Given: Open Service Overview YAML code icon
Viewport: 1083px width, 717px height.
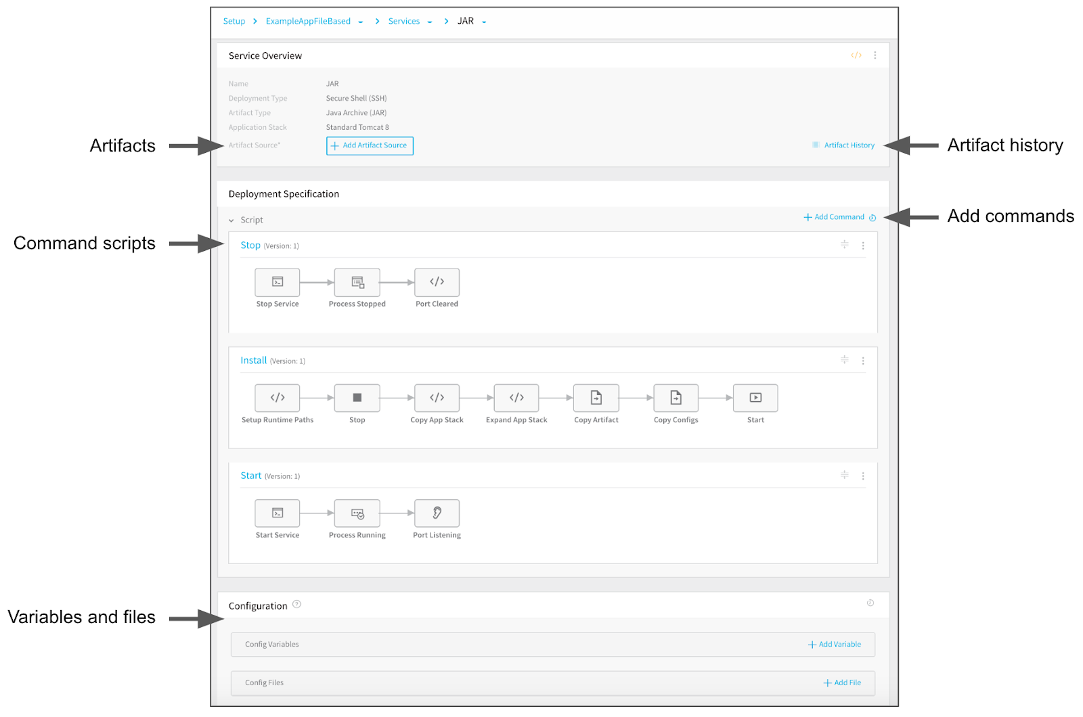Looking at the screenshot, I should [856, 55].
